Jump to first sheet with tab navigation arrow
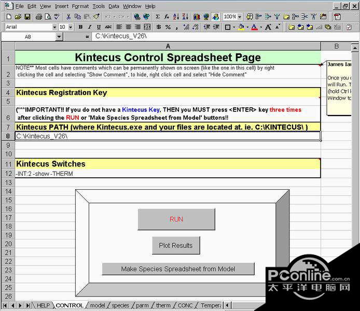This screenshot has width=360, height=311. tap(5, 305)
